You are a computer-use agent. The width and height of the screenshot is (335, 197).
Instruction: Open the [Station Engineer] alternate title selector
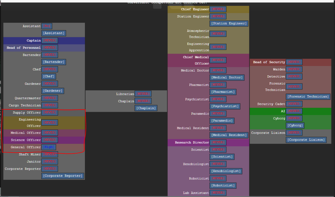click(229, 23)
